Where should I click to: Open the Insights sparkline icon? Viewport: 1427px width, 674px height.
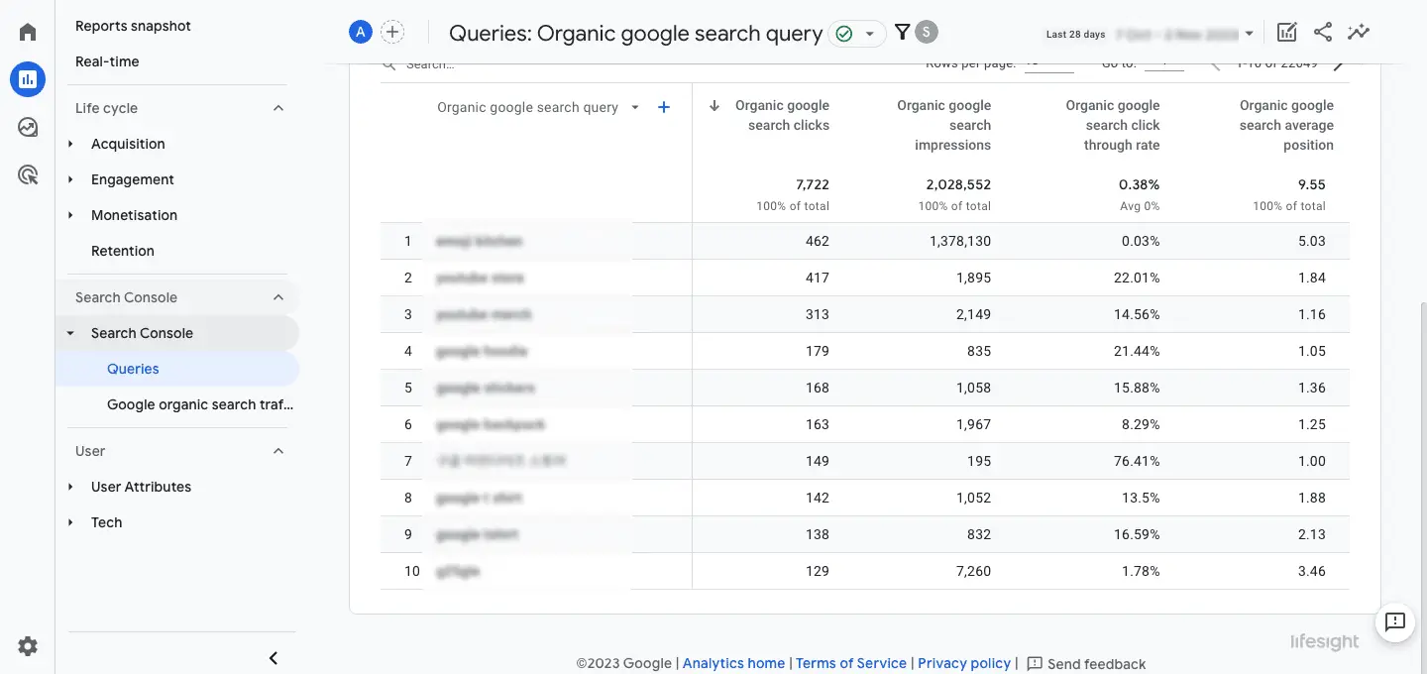click(1359, 32)
